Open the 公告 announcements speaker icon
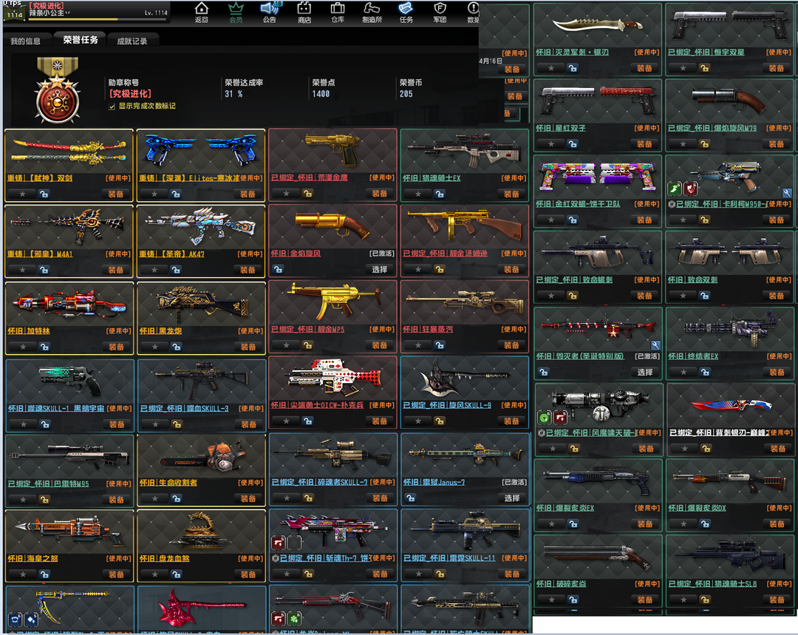 (x=270, y=9)
